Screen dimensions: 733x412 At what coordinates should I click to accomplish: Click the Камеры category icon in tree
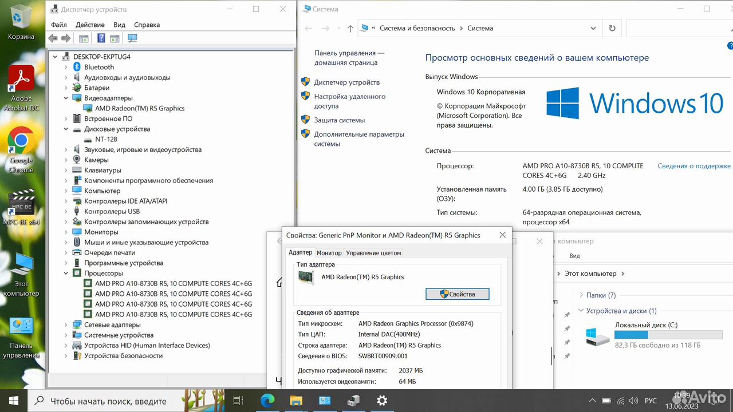77,160
